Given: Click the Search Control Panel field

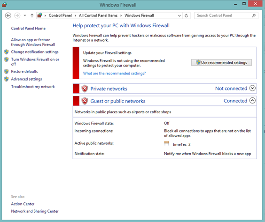Looking at the screenshot, I should [x=226, y=15].
